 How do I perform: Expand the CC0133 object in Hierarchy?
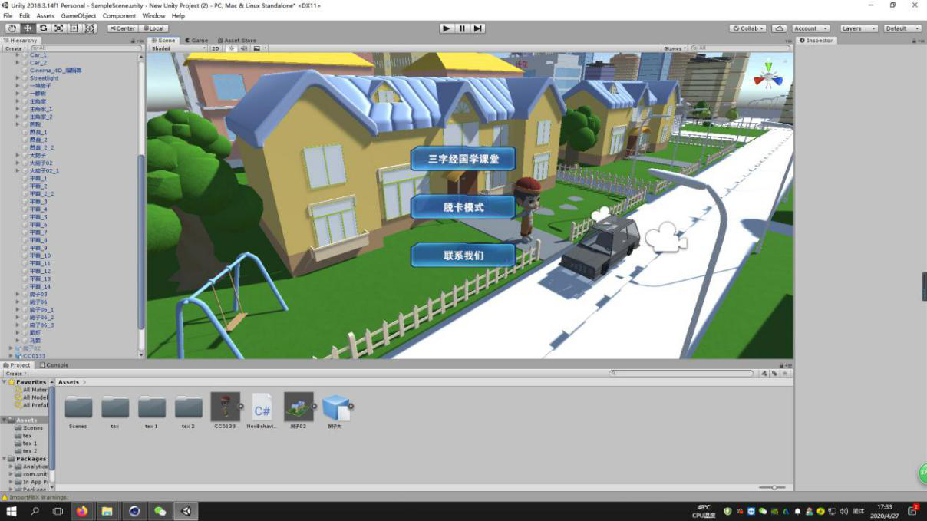[x=12, y=356]
